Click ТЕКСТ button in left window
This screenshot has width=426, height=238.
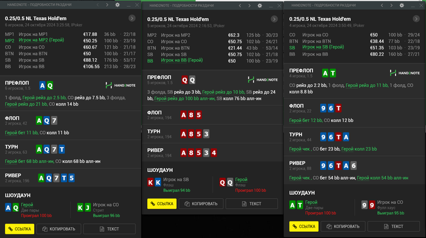[110, 229]
